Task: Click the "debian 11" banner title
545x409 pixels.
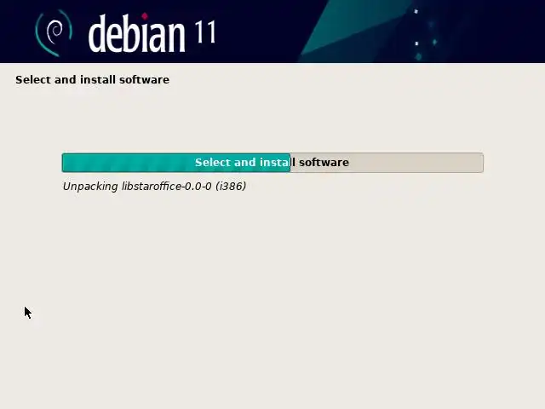Action: pyautogui.click(x=152, y=33)
